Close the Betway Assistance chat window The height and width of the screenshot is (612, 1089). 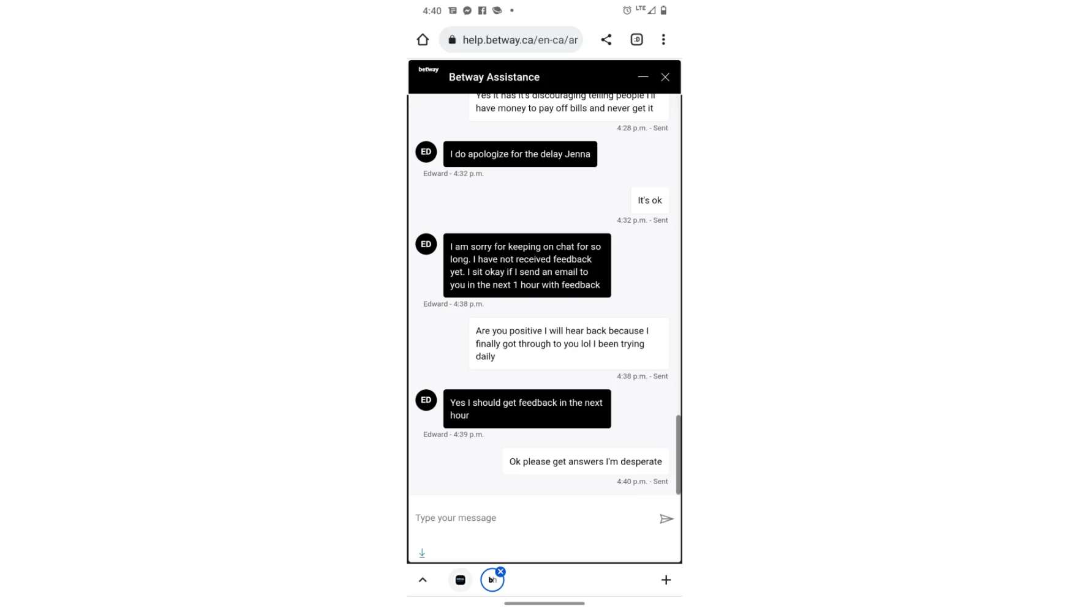point(665,77)
